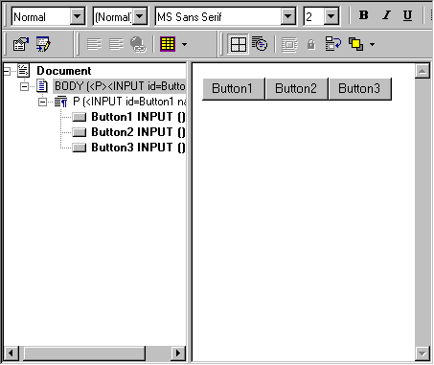
Task: Click the outline horizontal scrollbar thumb
Action: [x=84, y=354]
